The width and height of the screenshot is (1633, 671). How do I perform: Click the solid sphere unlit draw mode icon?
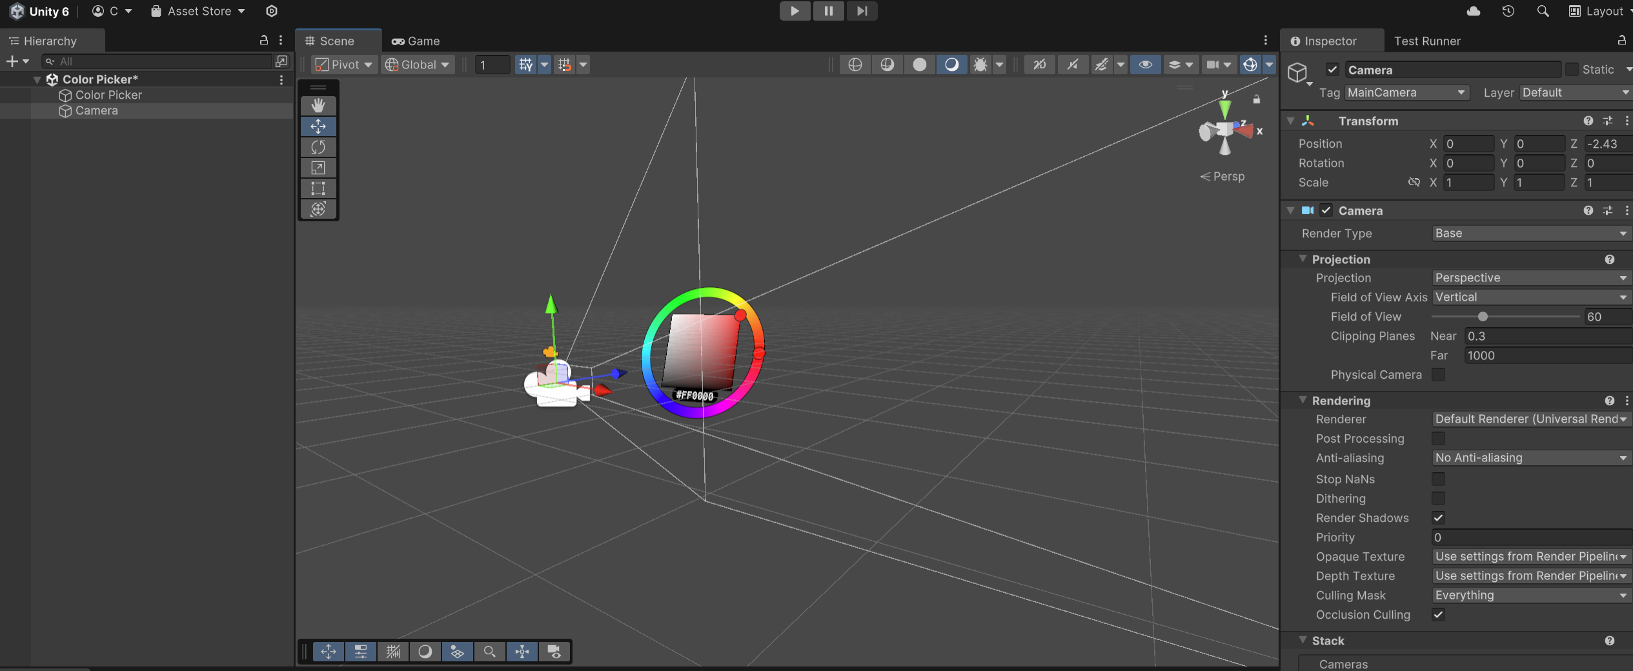click(x=920, y=65)
